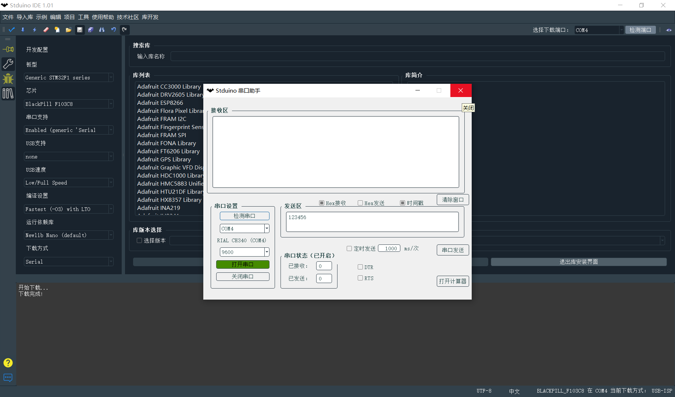
Task: Toggle the Hex接收 checkbox
Action: pyautogui.click(x=322, y=203)
